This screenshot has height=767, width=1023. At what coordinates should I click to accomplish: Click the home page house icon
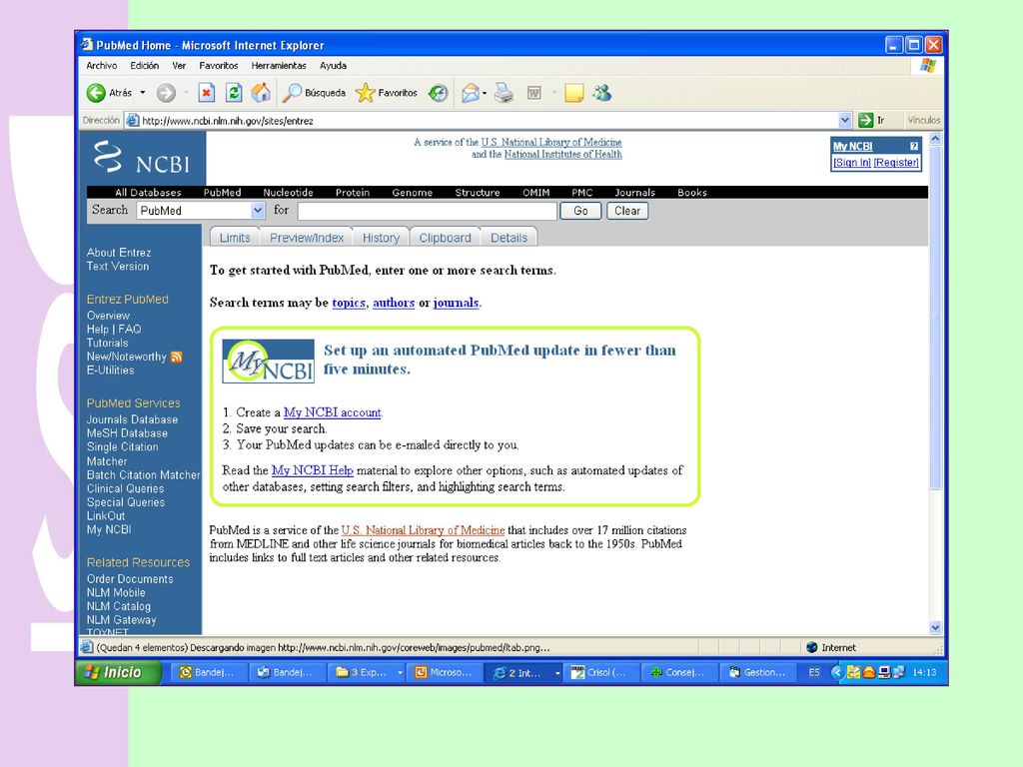pyautogui.click(x=261, y=93)
